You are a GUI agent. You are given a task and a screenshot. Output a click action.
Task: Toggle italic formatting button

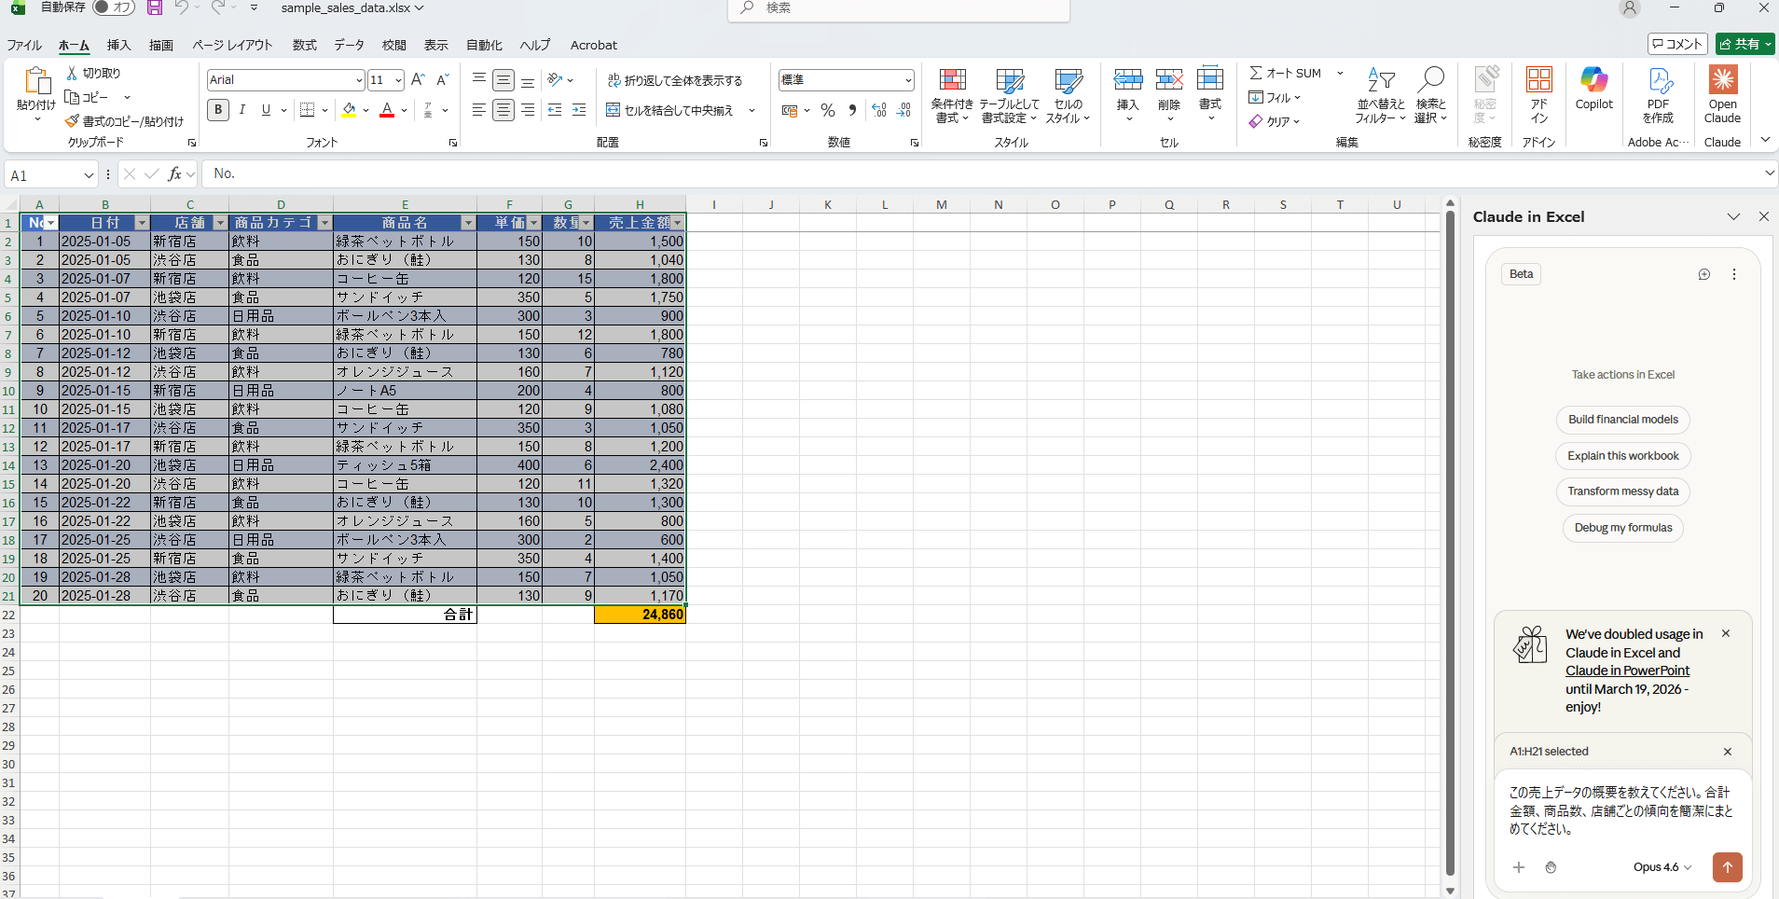pos(242,110)
